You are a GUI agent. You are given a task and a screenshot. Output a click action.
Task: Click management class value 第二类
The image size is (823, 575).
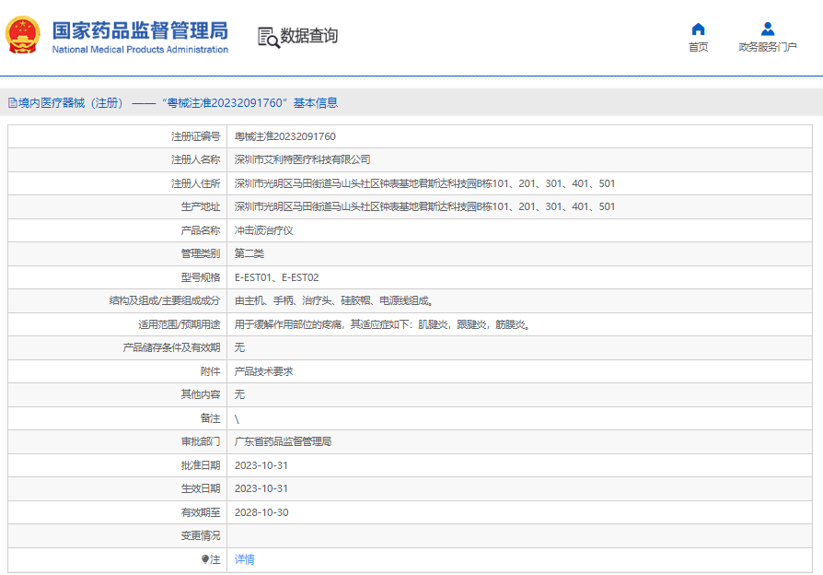pyautogui.click(x=249, y=253)
